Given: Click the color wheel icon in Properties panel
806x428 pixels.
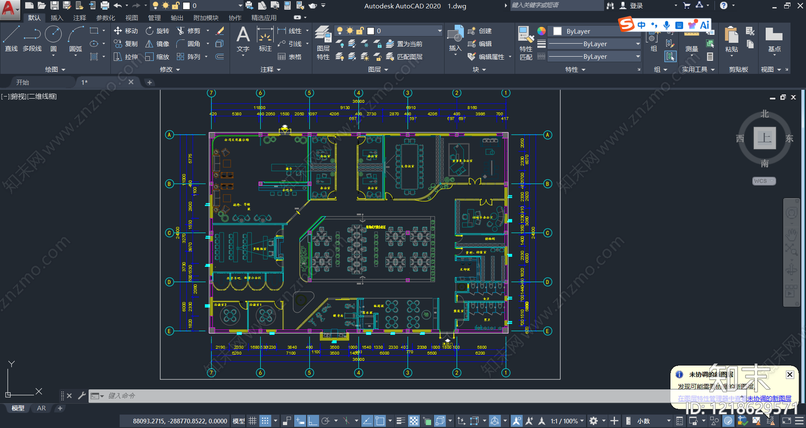Looking at the screenshot, I should coord(541,31).
